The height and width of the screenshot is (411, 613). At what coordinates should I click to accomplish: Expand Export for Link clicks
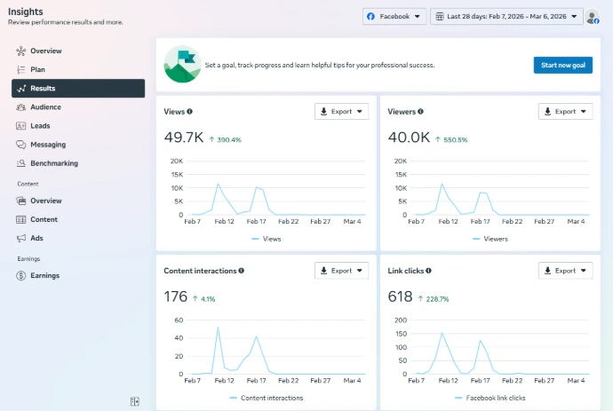click(565, 271)
